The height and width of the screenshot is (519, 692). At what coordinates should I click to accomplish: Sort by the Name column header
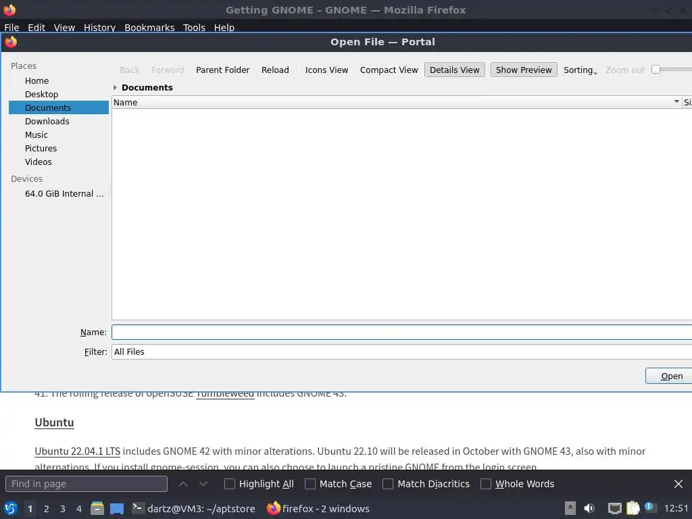click(396, 103)
